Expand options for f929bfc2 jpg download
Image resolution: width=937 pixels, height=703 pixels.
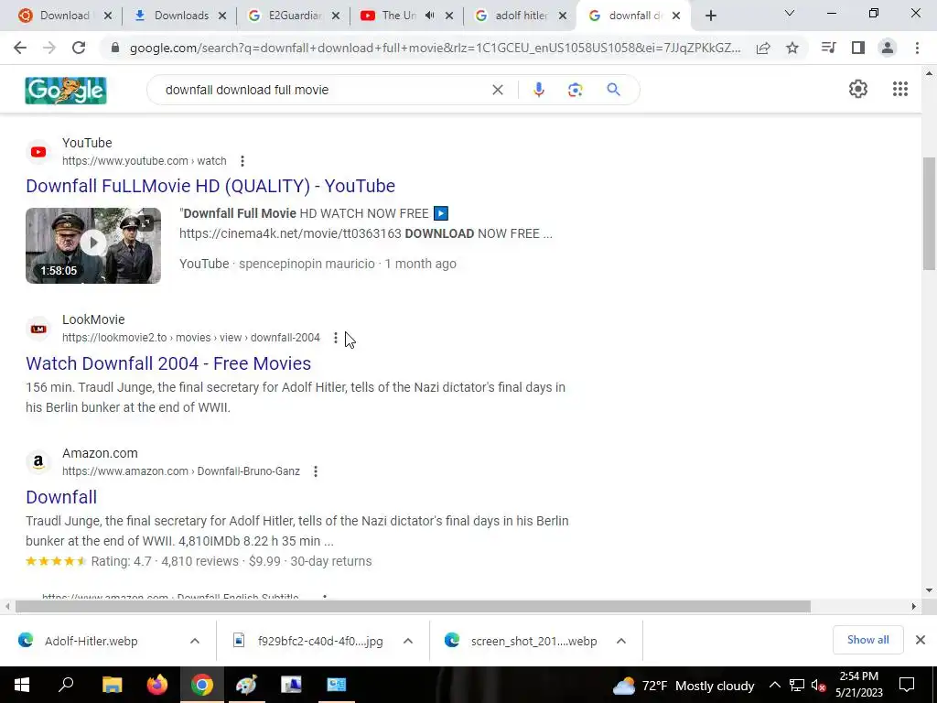[x=408, y=641]
